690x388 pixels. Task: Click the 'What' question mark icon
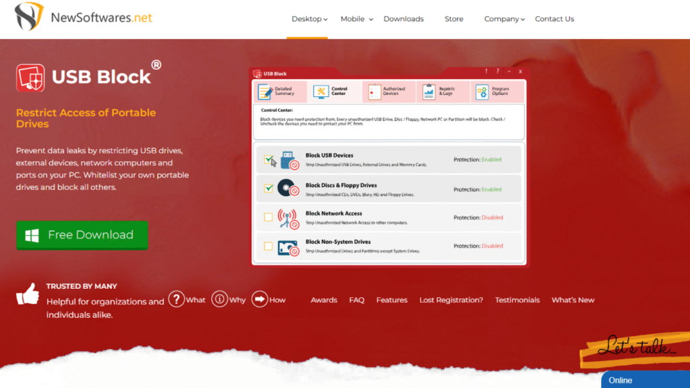coord(177,299)
